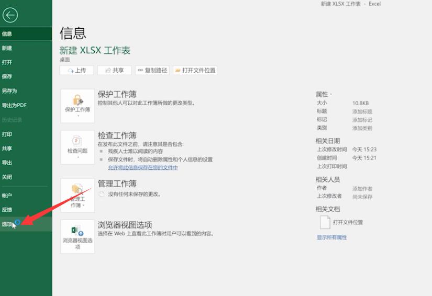Image resolution: width=432 pixels, height=296 pixels.
Task: Open the 保护工作簿 lock icon button
Action: (77, 106)
